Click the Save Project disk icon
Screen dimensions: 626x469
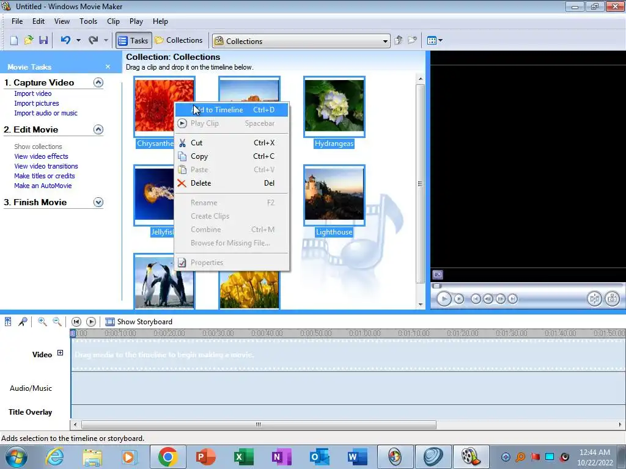(x=43, y=40)
